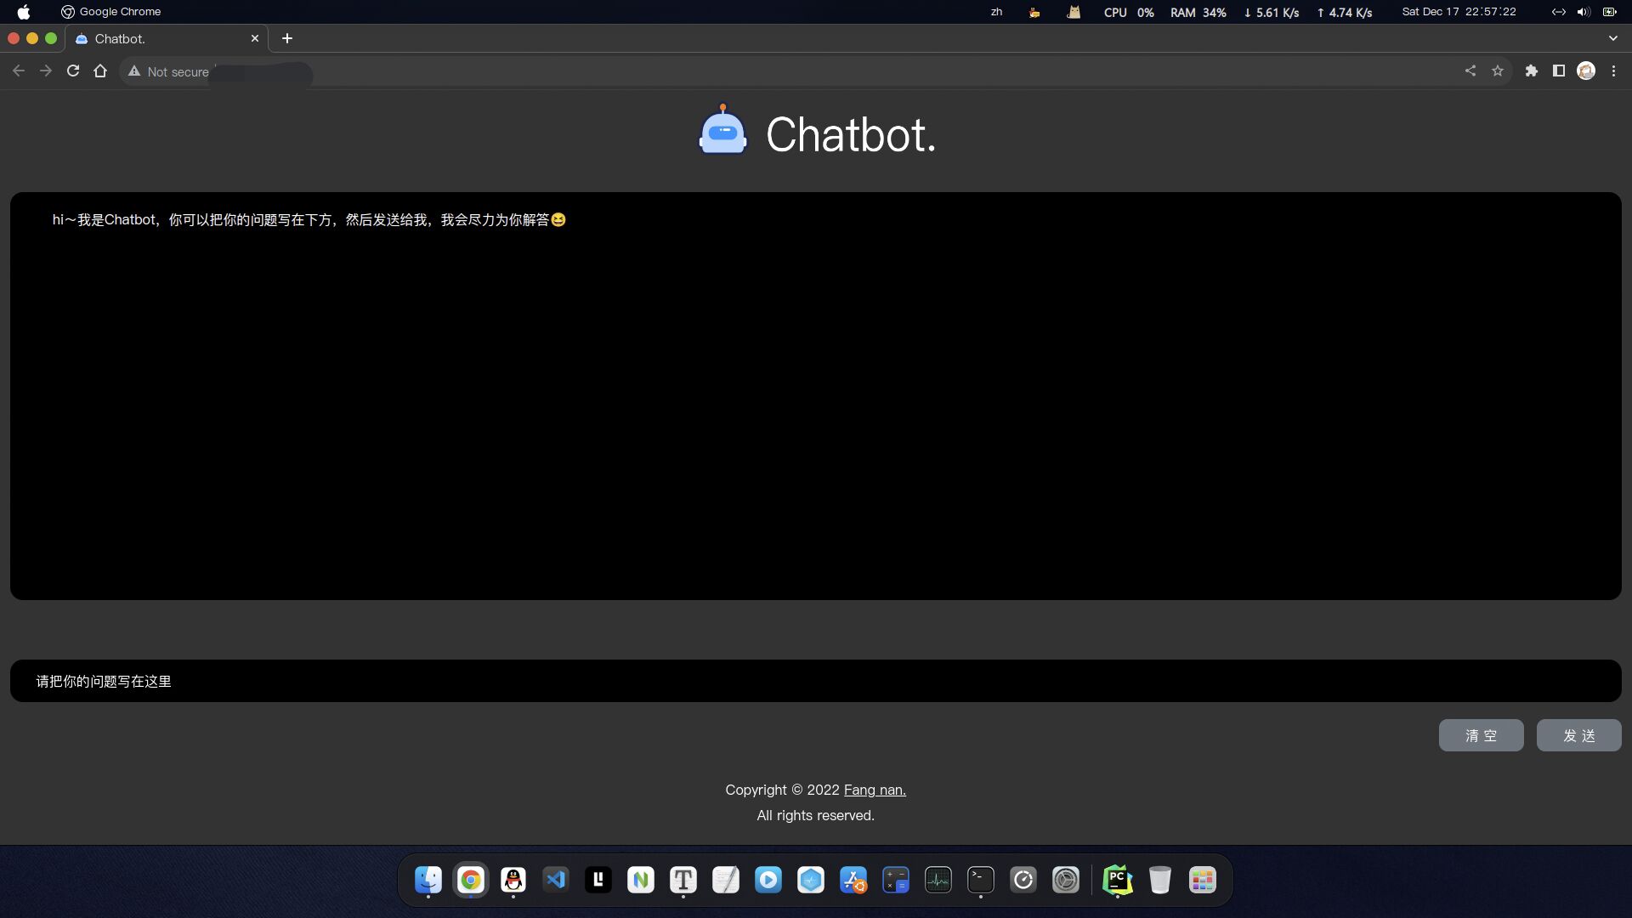Click the 清空 clear button

[x=1481, y=735]
